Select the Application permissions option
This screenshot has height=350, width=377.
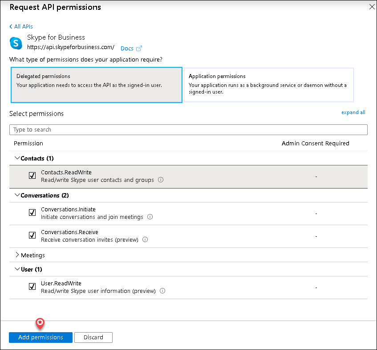268,85
